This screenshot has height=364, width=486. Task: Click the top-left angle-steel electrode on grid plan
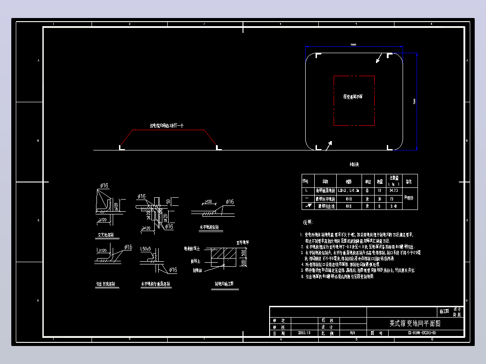point(318,55)
